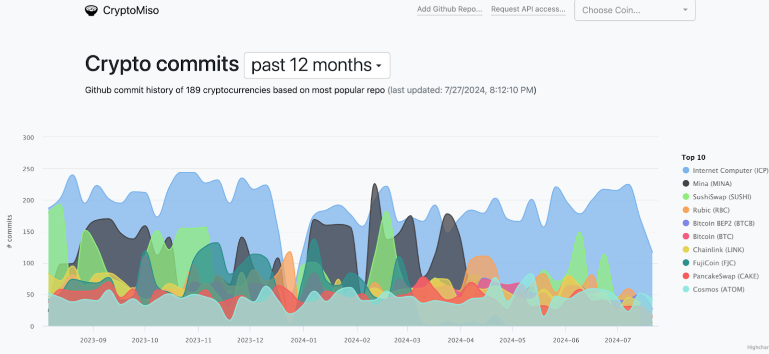
Task: Open the 'Request API access...' link
Action: (x=528, y=9)
